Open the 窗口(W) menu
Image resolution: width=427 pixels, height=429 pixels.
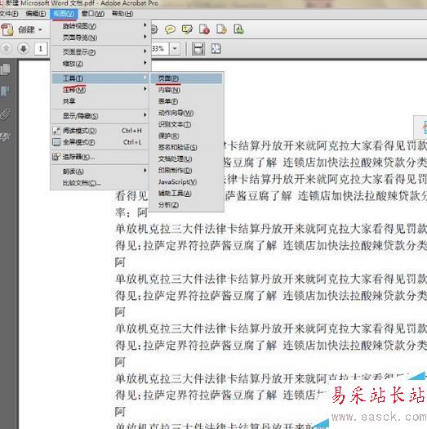(93, 14)
